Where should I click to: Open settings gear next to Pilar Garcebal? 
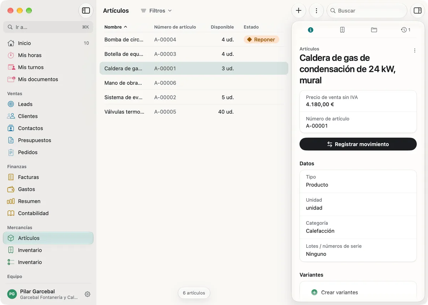[x=87, y=294]
